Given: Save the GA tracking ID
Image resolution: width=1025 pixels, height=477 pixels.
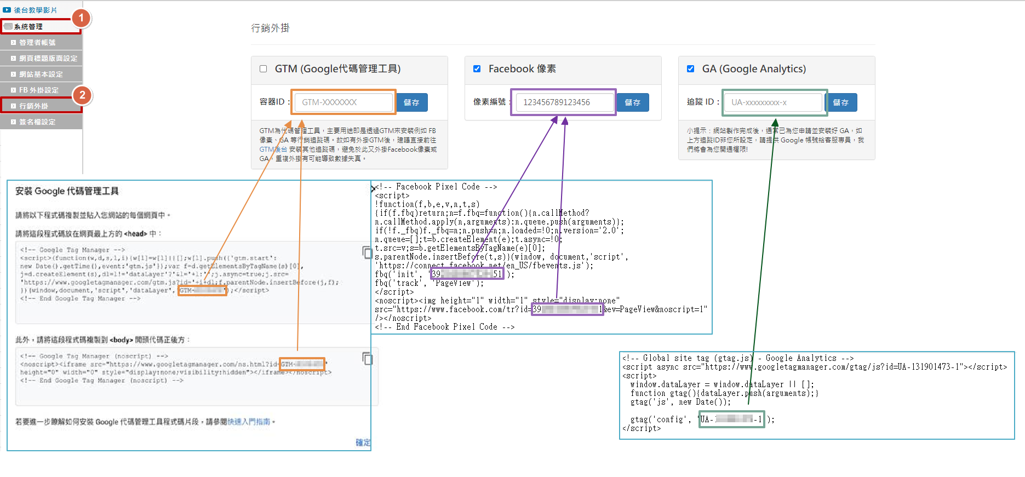Looking at the screenshot, I should 840,102.
